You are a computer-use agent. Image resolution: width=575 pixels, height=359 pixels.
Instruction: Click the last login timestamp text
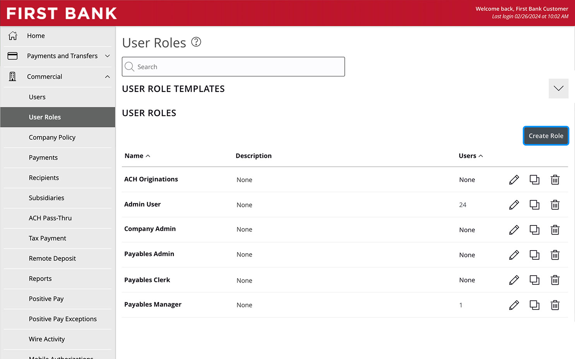point(530,17)
